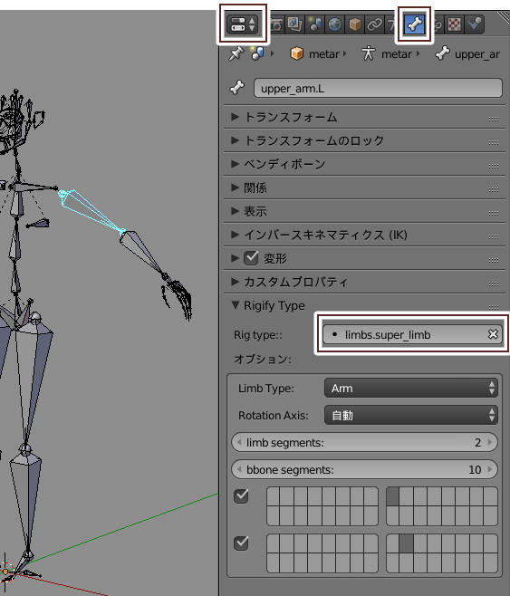Viewport: 510px width, 596px height.
Task: Open the Rotation Axis 自動 dropdown
Action: (411, 415)
